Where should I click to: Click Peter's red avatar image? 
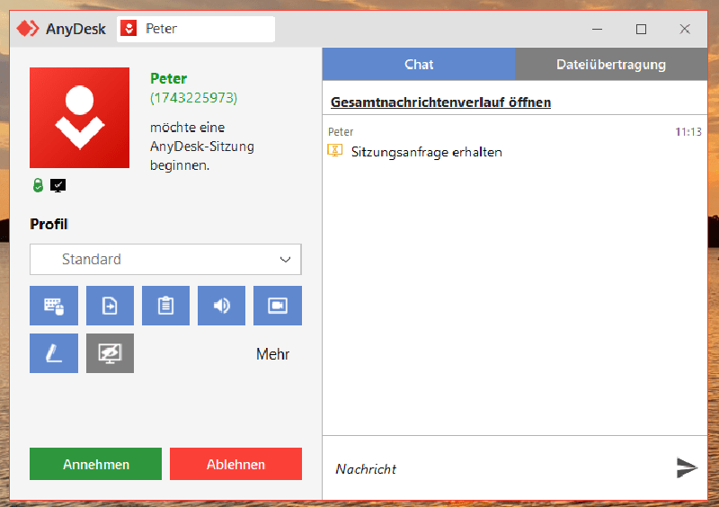pyautogui.click(x=79, y=118)
